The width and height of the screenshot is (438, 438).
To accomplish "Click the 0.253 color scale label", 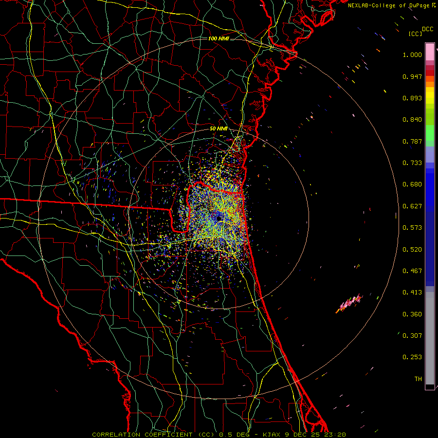I will tap(412, 357).
